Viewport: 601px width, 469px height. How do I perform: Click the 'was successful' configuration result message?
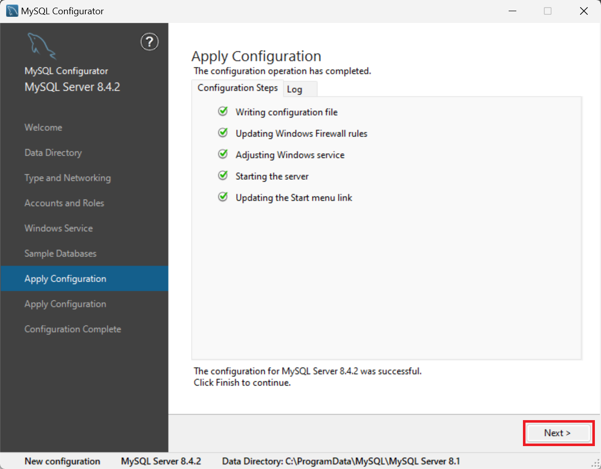[308, 371]
